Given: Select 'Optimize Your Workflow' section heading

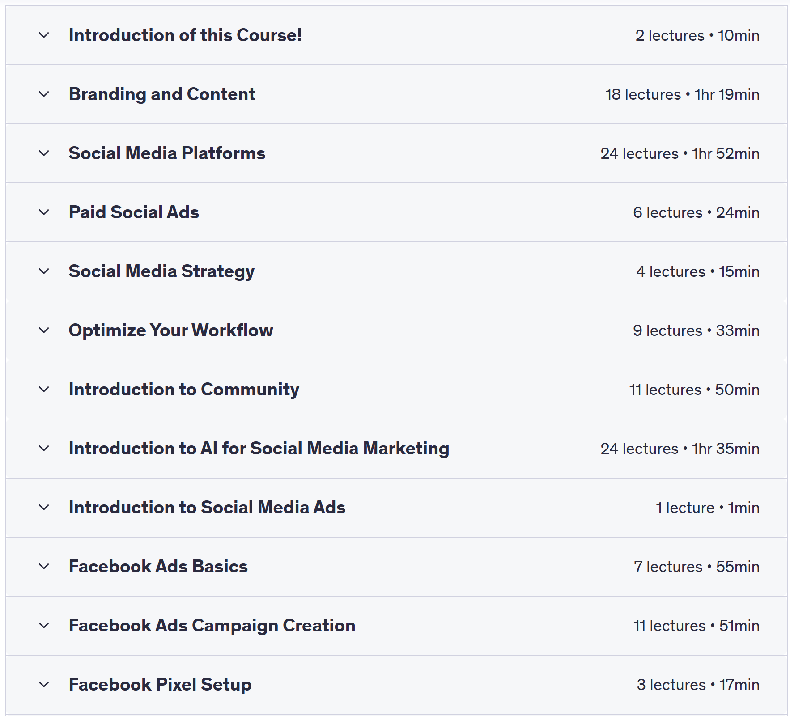Looking at the screenshot, I should [x=171, y=330].
